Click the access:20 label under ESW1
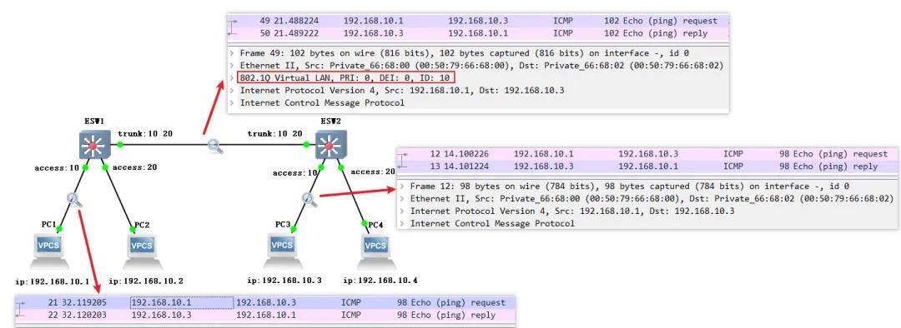901x328 pixels. pyautogui.click(x=135, y=167)
